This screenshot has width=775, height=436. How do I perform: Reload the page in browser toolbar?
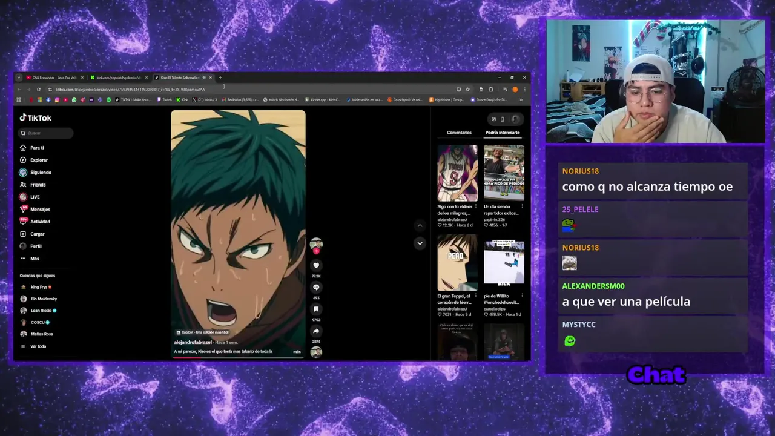click(x=39, y=90)
